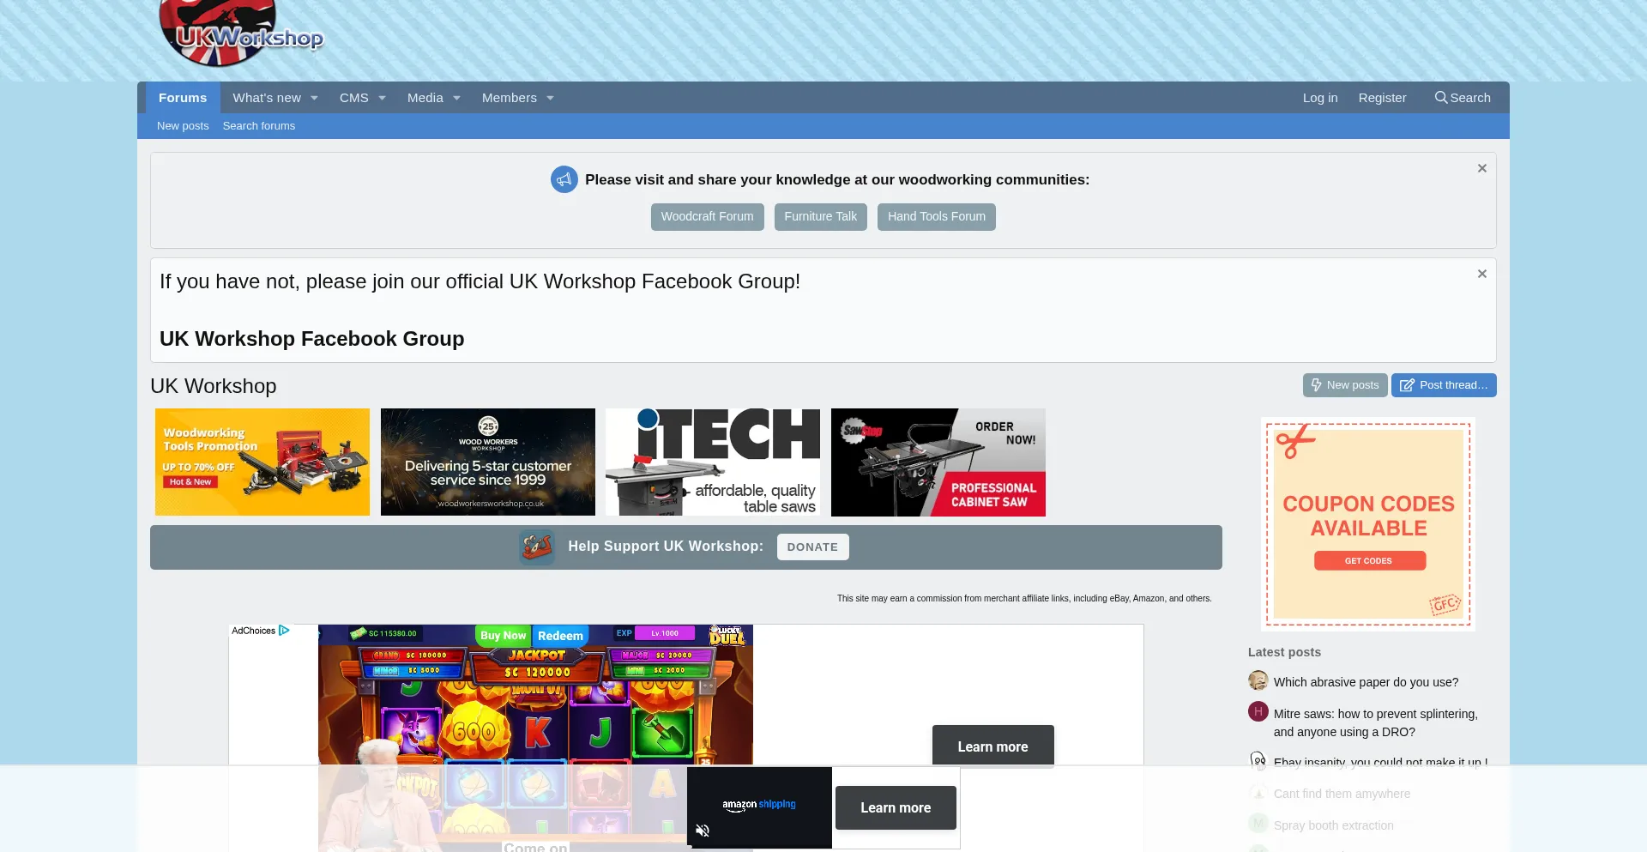The image size is (1647, 852).
Task: Click avatar beside abrasive paper post
Action: pos(1258,681)
